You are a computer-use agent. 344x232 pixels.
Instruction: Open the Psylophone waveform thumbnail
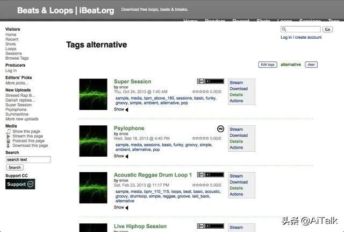(x=93, y=141)
